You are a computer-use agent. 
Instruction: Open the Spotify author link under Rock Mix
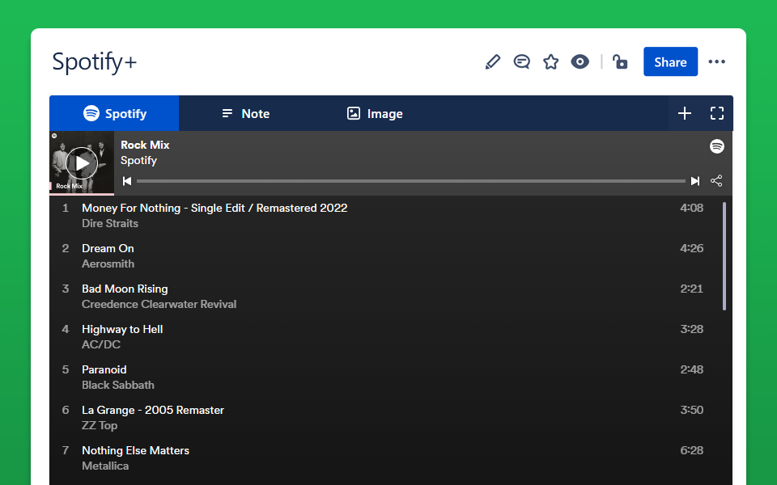click(x=138, y=160)
